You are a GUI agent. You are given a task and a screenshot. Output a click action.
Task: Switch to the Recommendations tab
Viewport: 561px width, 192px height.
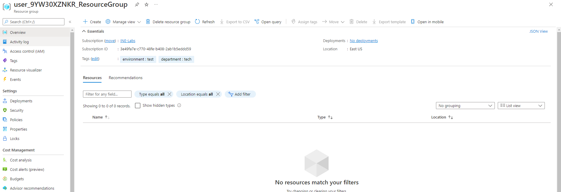pos(126,78)
